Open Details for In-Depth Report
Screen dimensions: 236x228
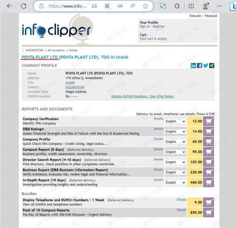(159, 180)
